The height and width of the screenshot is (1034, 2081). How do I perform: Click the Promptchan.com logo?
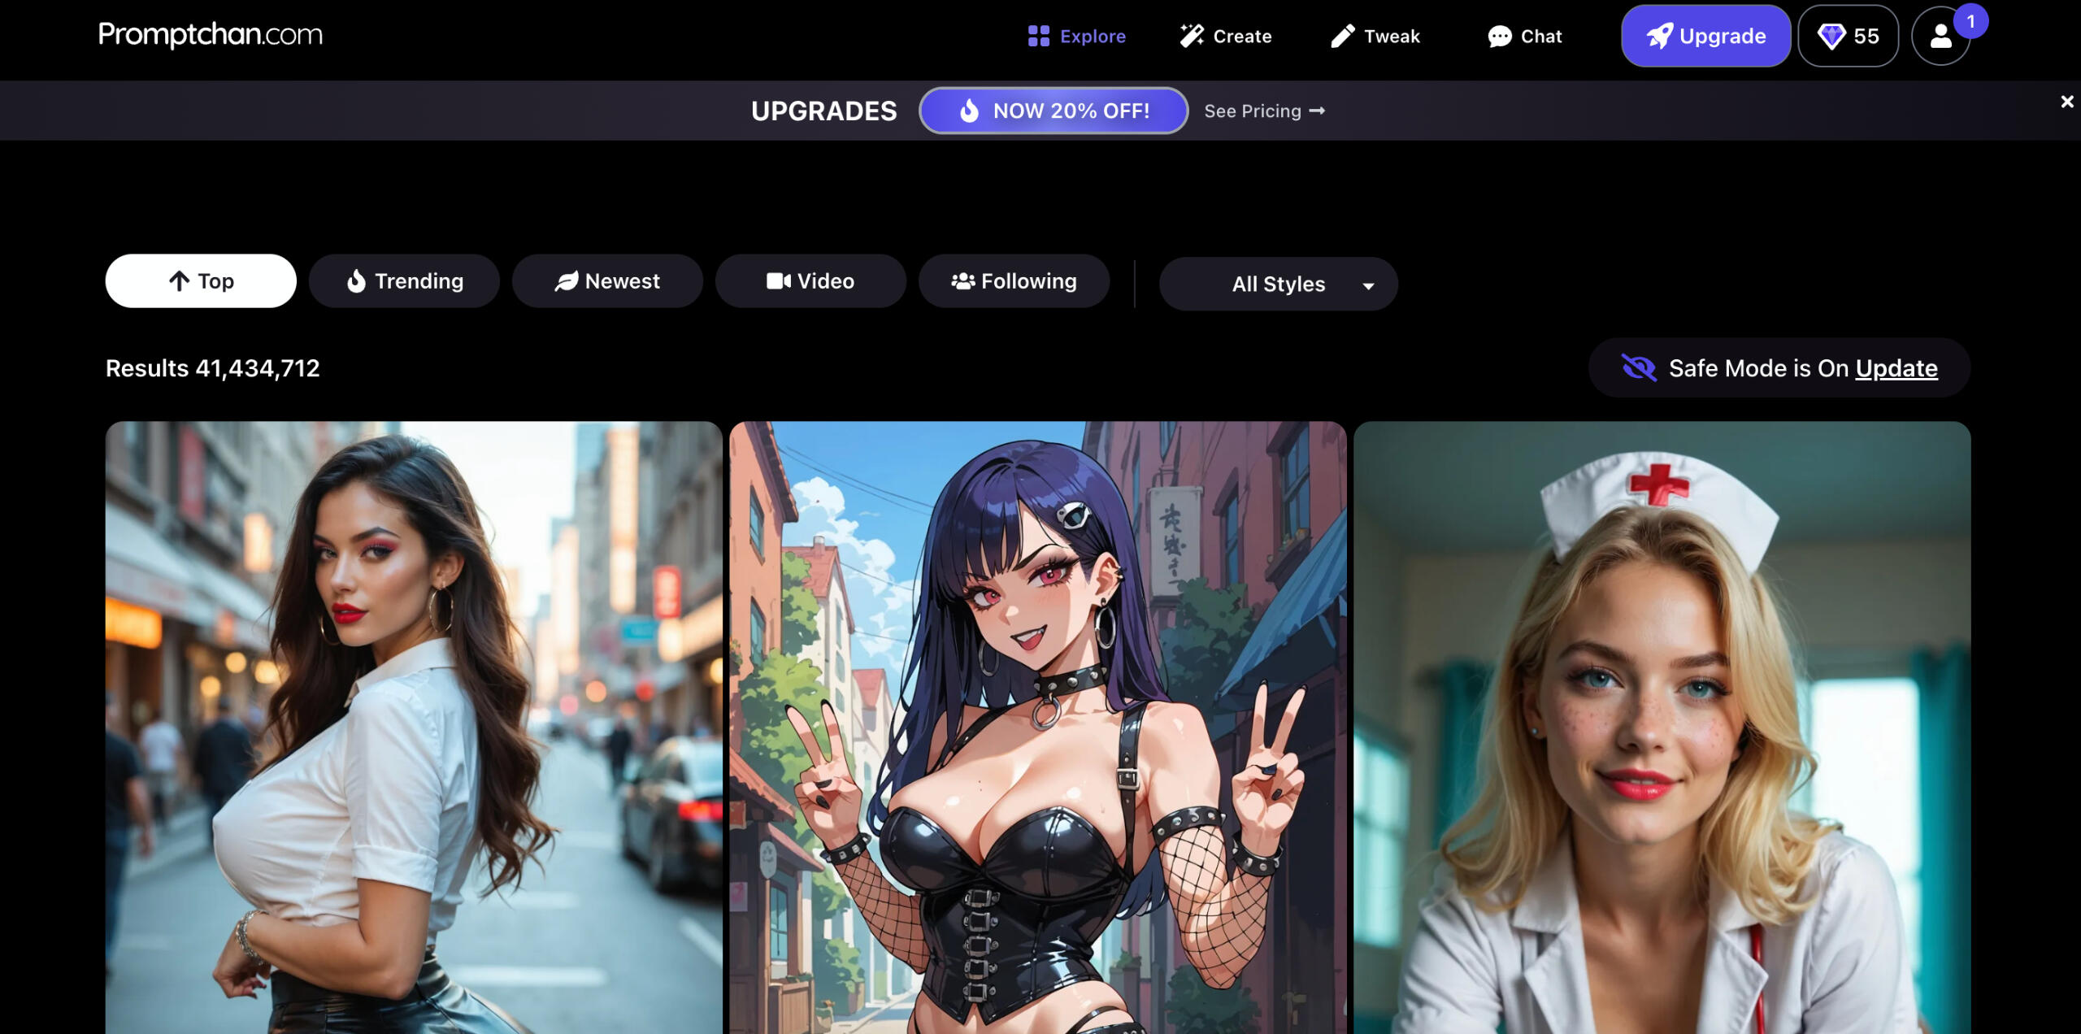click(211, 34)
